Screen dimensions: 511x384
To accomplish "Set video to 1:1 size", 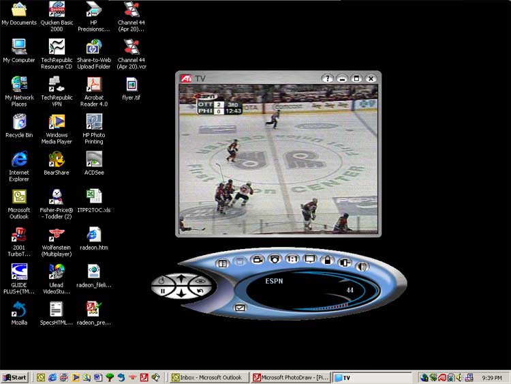I will [x=292, y=259].
